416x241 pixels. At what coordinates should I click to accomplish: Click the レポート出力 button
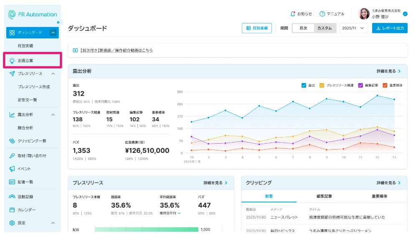point(390,28)
